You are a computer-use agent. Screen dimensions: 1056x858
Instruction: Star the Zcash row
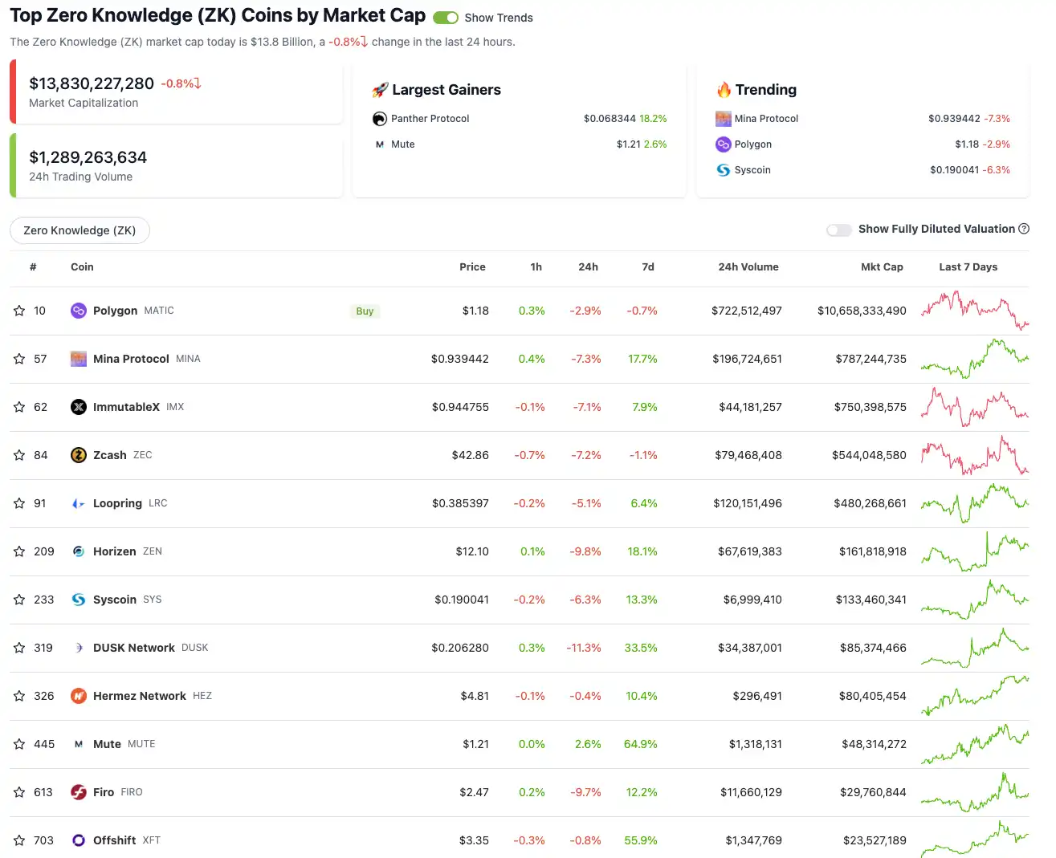pyautogui.click(x=19, y=455)
